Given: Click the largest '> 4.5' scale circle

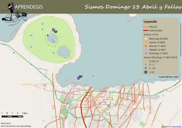Looking at the screenshot, I should [146, 72].
